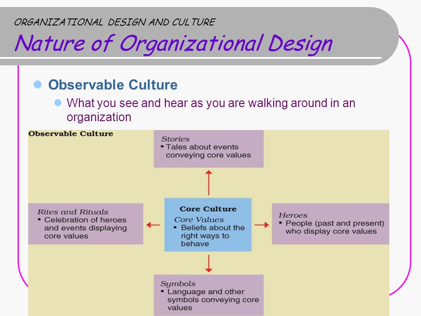Click 'Beliefs about the right ways to behave'
This screenshot has width=421, height=316.
[x=213, y=236]
